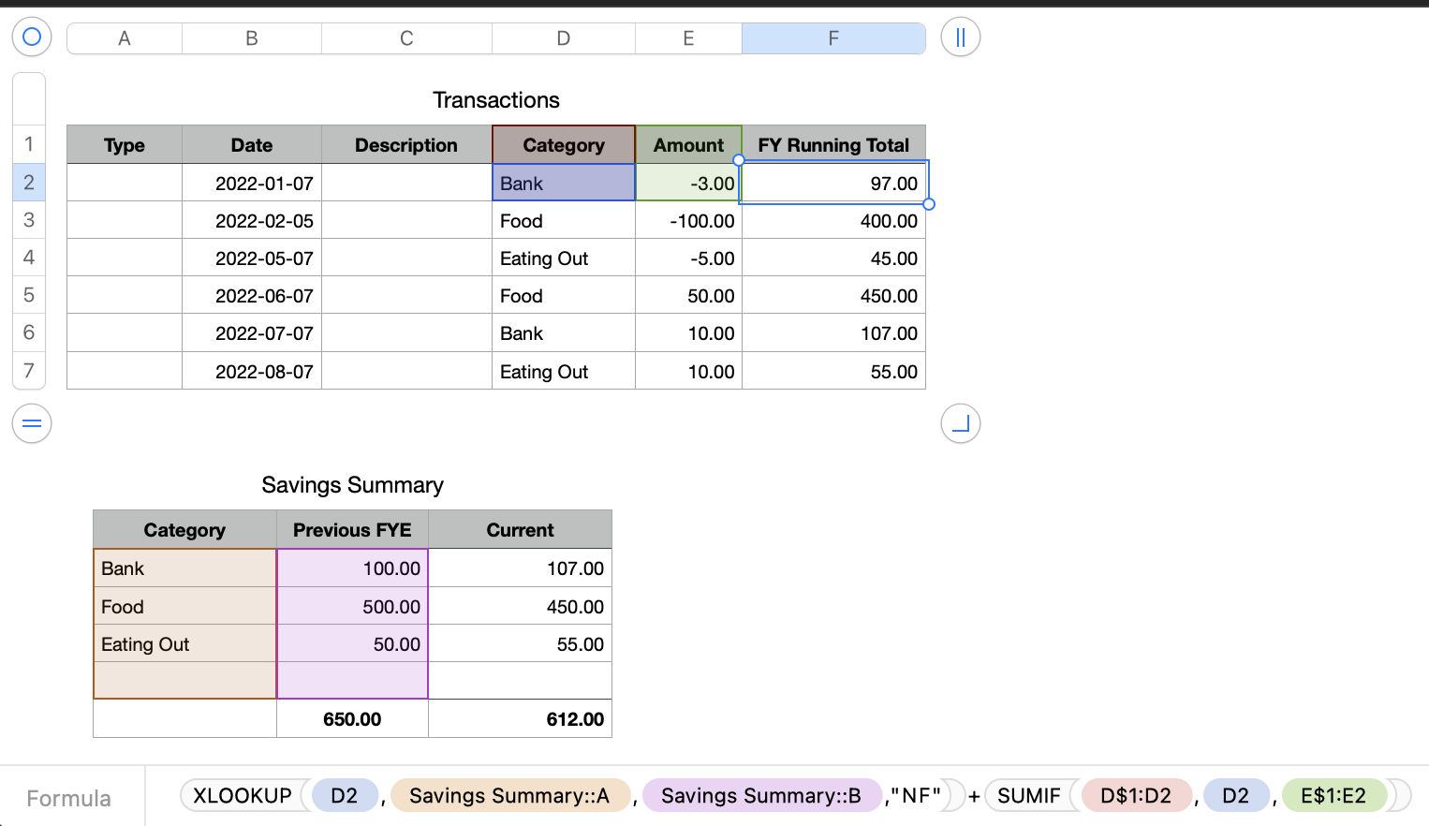Select the date cell 2022-06-07
1429x826 pixels.
coord(252,295)
